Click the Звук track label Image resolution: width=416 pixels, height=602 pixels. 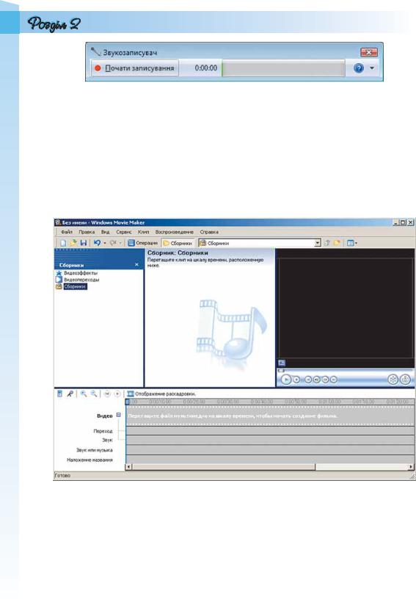click(107, 440)
